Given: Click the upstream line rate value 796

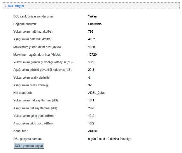Looking at the screenshot, I should click(91, 31).
